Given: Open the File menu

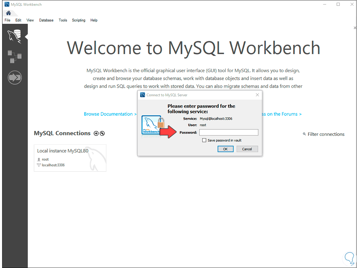Looking at the screenshot, I should (7, 20).
